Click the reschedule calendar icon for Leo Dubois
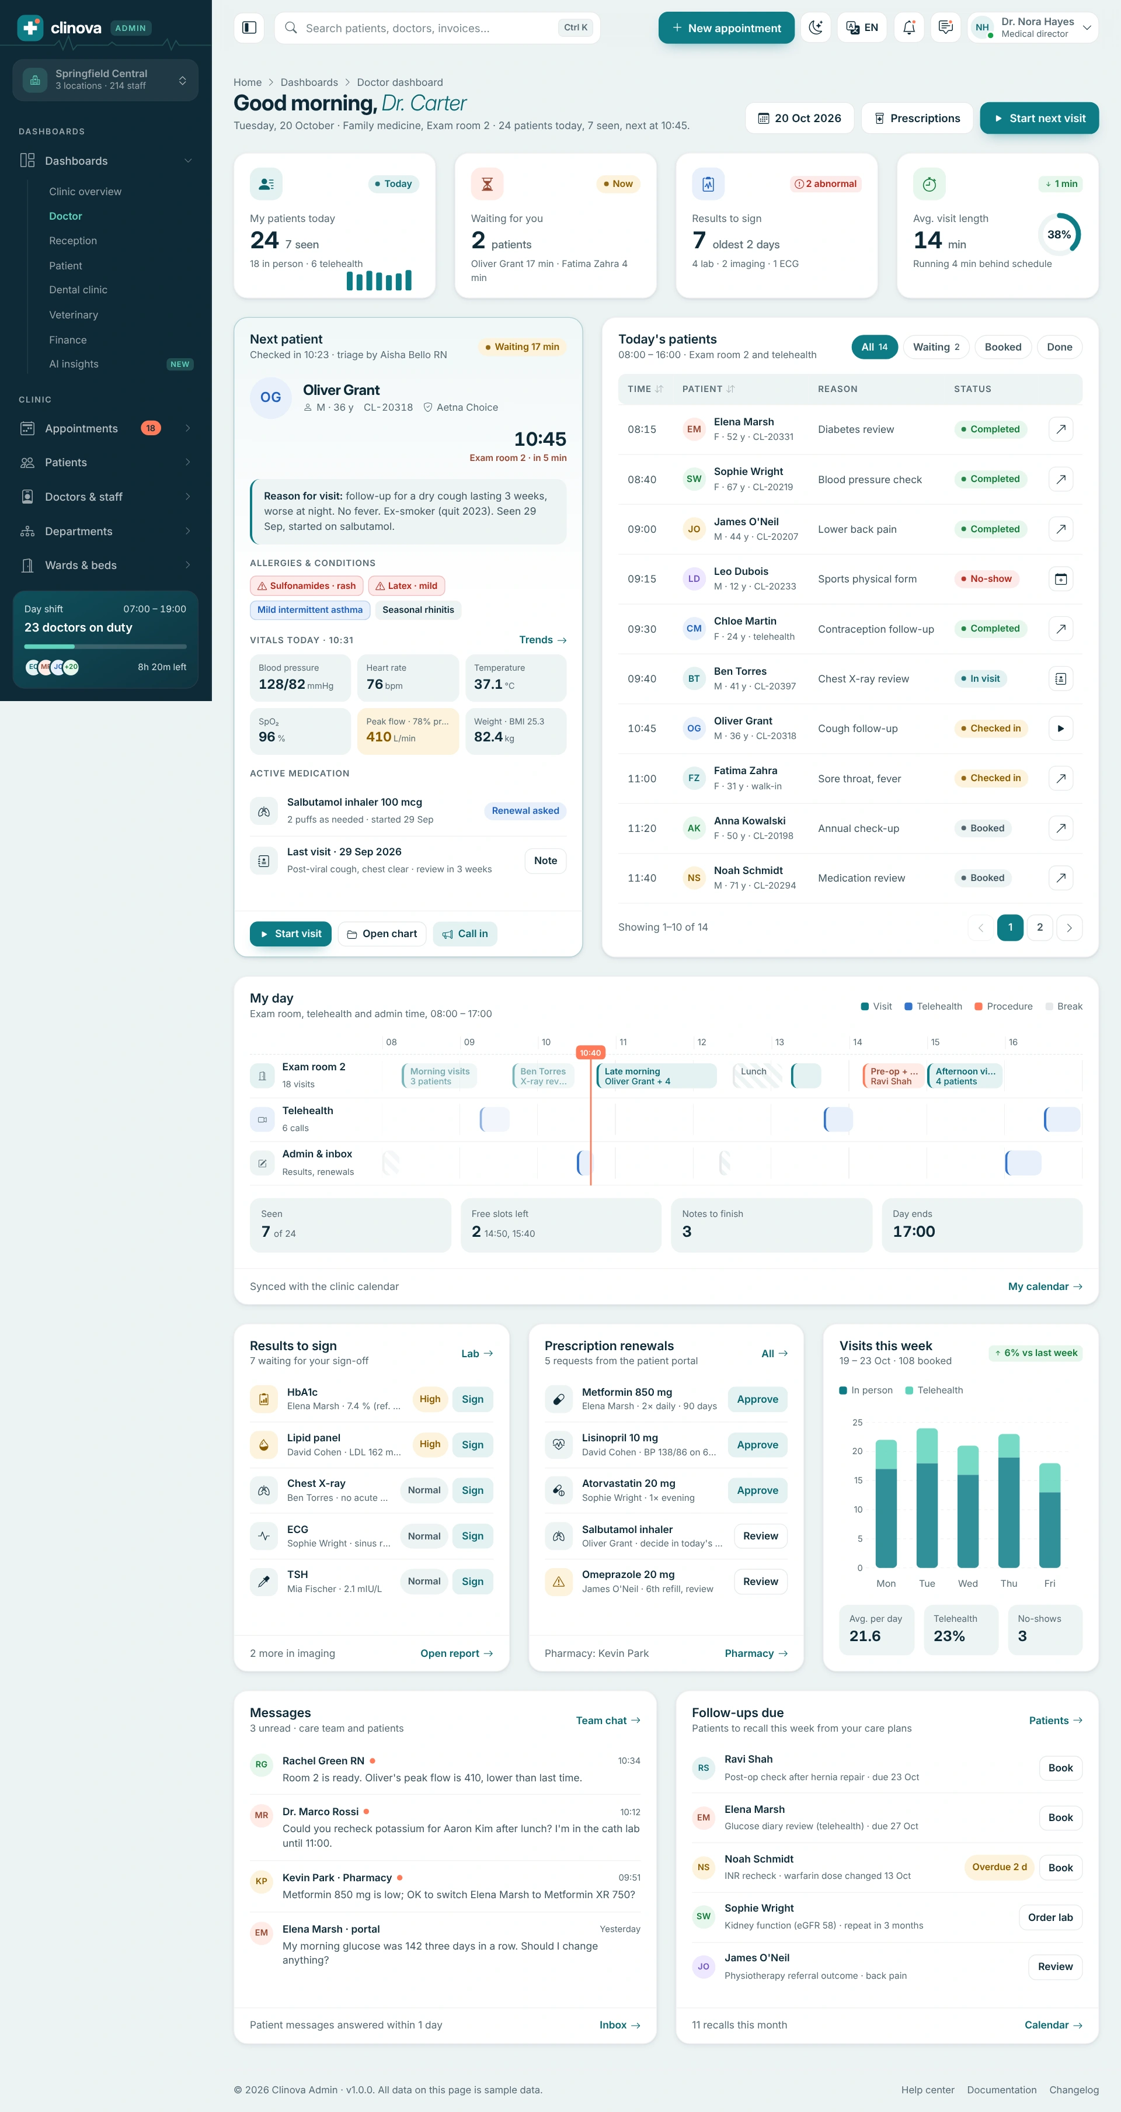This screenshot has width=1121, height=2112. (1060, 579)
